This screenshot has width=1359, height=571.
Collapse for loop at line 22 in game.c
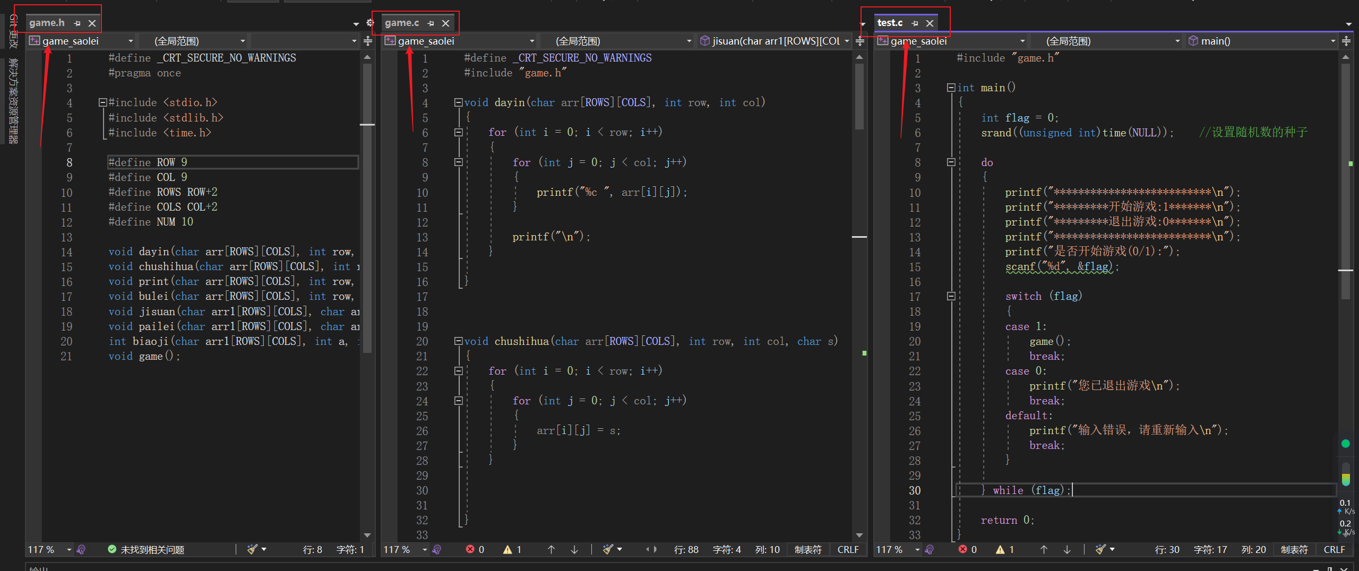click(x=458, y=371)
